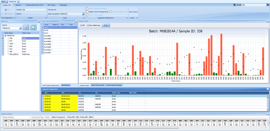270x131 pixels.
Task: Open the Layout group dialog launcher
Action: (137, 18)
